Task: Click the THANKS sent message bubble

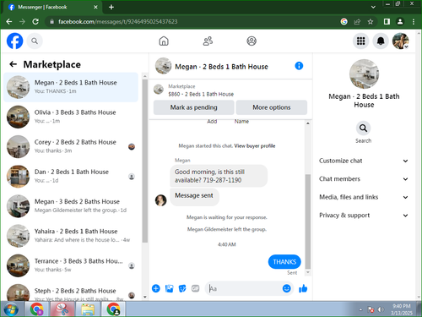Action: (284, 262)
